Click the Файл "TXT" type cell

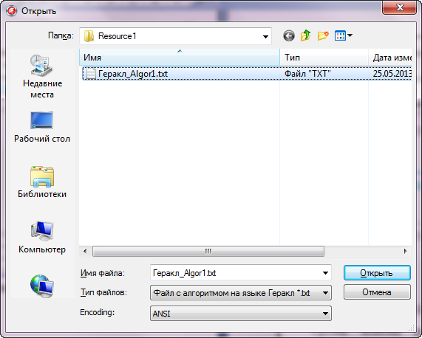pyautogui.click(x=307, y=74)
